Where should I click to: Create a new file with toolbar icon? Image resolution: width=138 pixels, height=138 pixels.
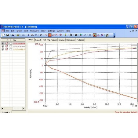coord(4,35)
